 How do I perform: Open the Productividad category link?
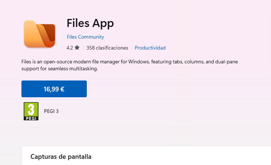tap(150, 48)
